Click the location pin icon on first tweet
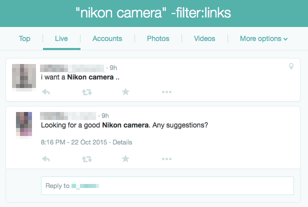The image size is (308, 207). 291,66
